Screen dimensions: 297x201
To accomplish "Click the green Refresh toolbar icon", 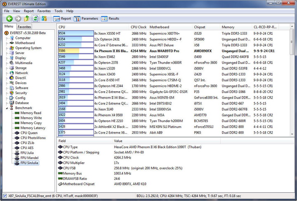I will tap(35, 19).
